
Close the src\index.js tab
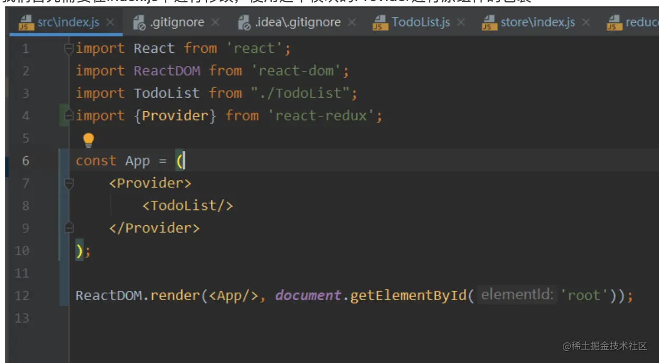pyautogui.click(x=110, y=23)
